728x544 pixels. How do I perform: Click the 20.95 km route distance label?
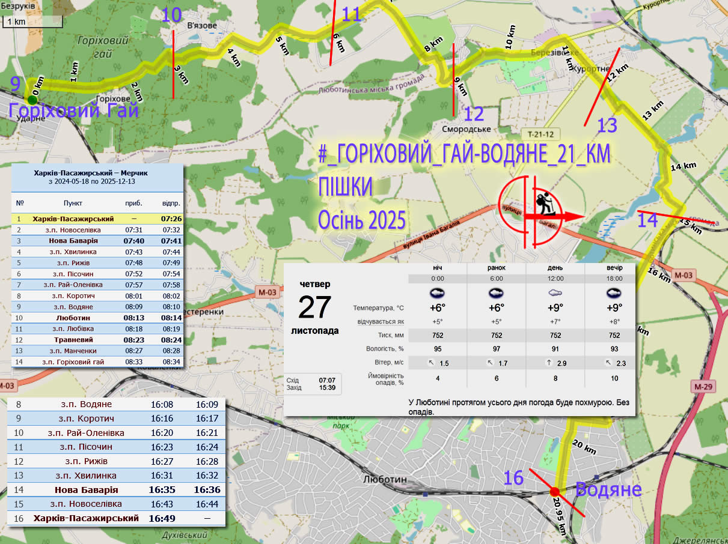[x=559, y=516]
